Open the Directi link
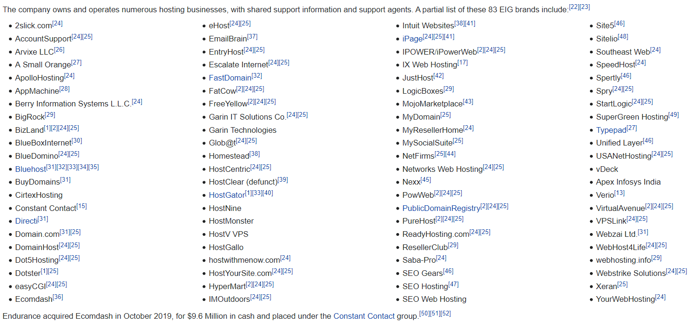 26,221
